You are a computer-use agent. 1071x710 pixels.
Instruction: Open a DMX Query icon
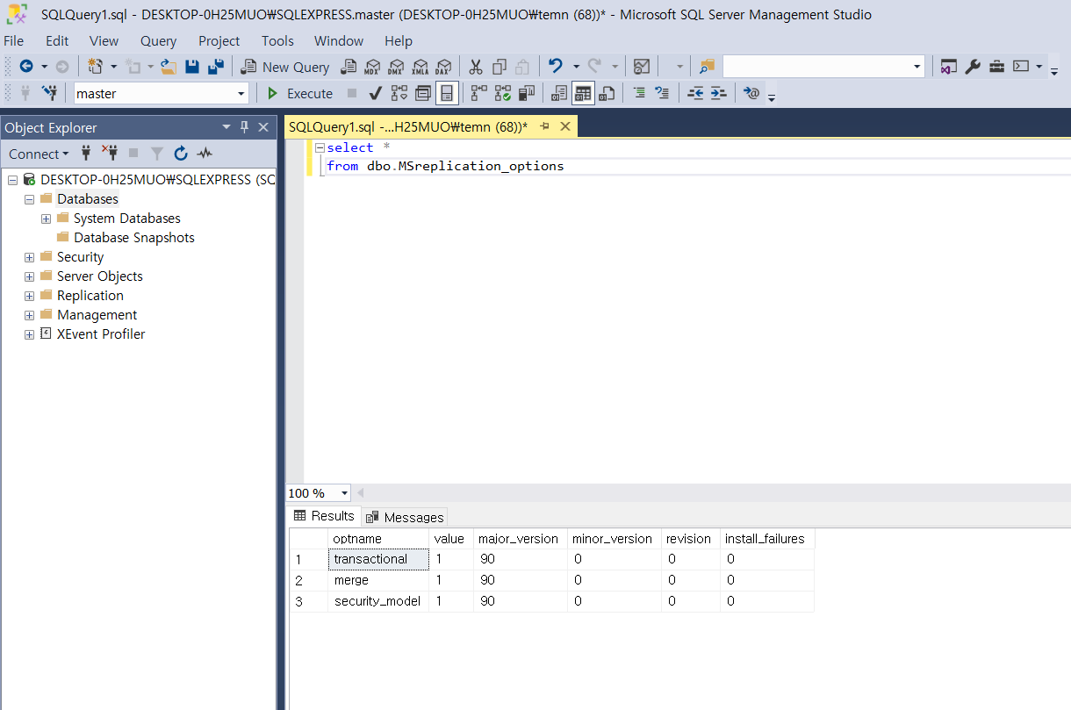point(396,67)
